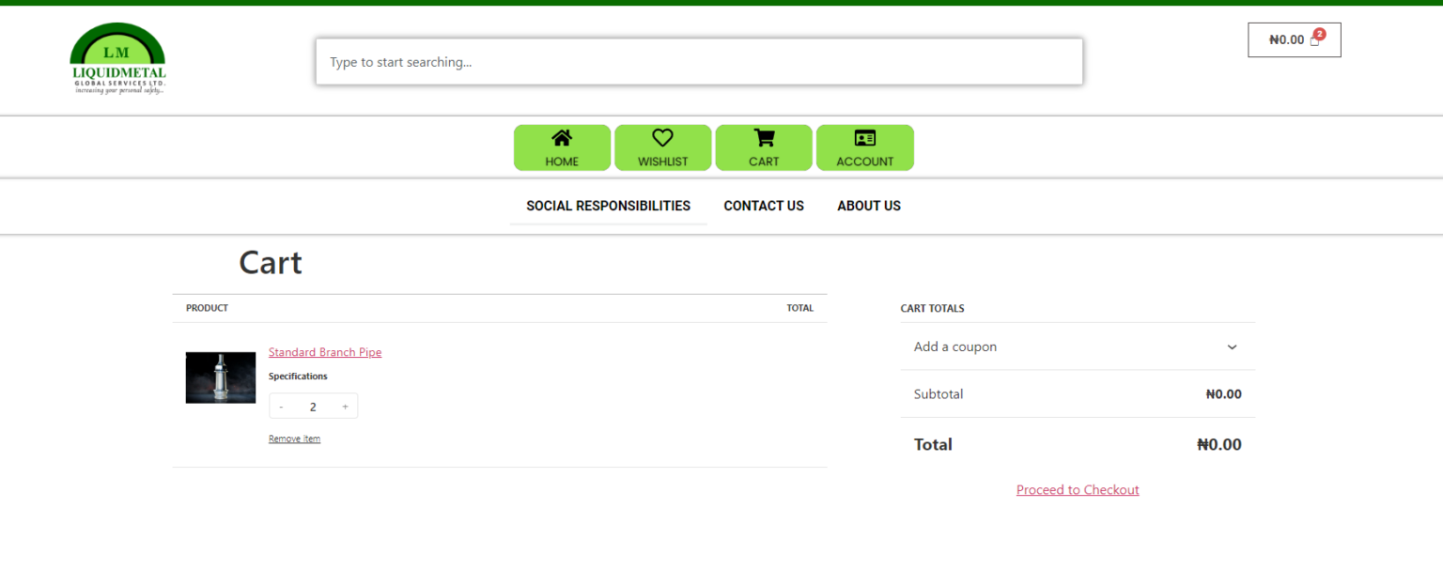Expand the Add a coupon chevron
The image size is (1443, 570).
(x=1232, y=347)
